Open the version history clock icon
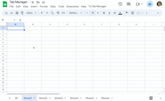The height and width of the screenshot is (101, 165). tap(120, 4)
